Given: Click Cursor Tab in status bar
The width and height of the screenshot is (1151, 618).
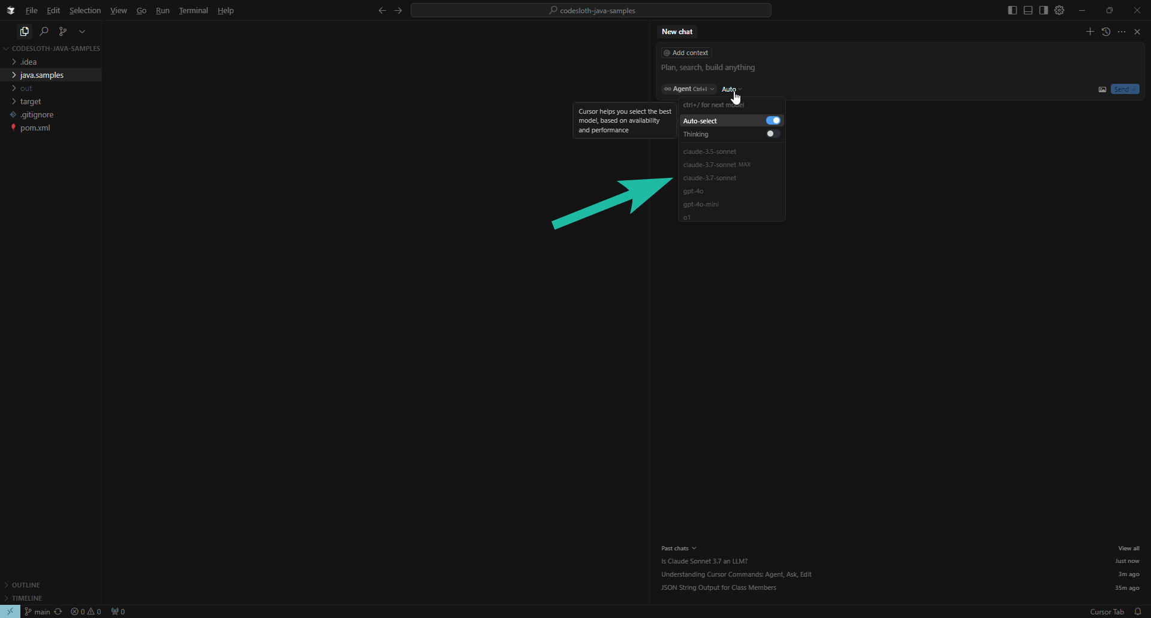Looking at the screenshot, I should pyautogui.click(x=1107, y=611).
